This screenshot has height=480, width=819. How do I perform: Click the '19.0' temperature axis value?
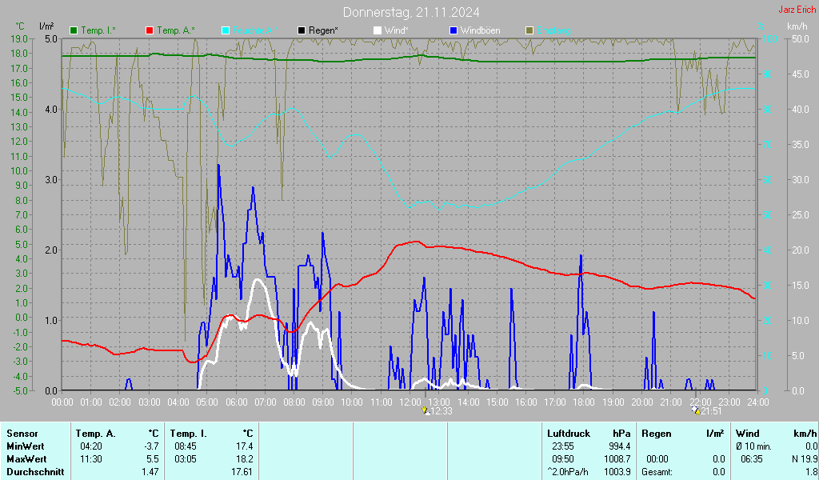(x=19, y=39)
